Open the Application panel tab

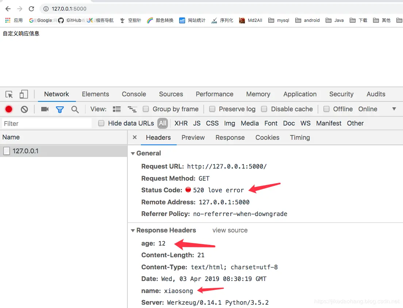[x=300, y=94]
